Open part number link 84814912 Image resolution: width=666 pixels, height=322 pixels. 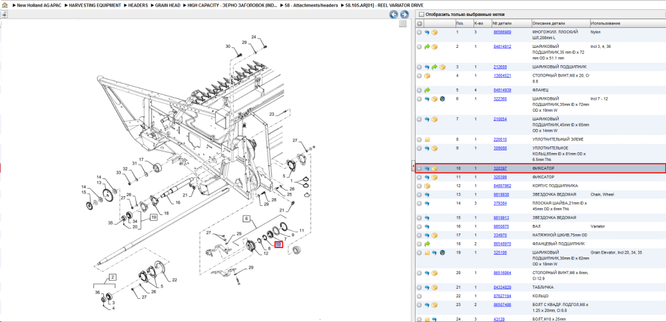point(502,47)
